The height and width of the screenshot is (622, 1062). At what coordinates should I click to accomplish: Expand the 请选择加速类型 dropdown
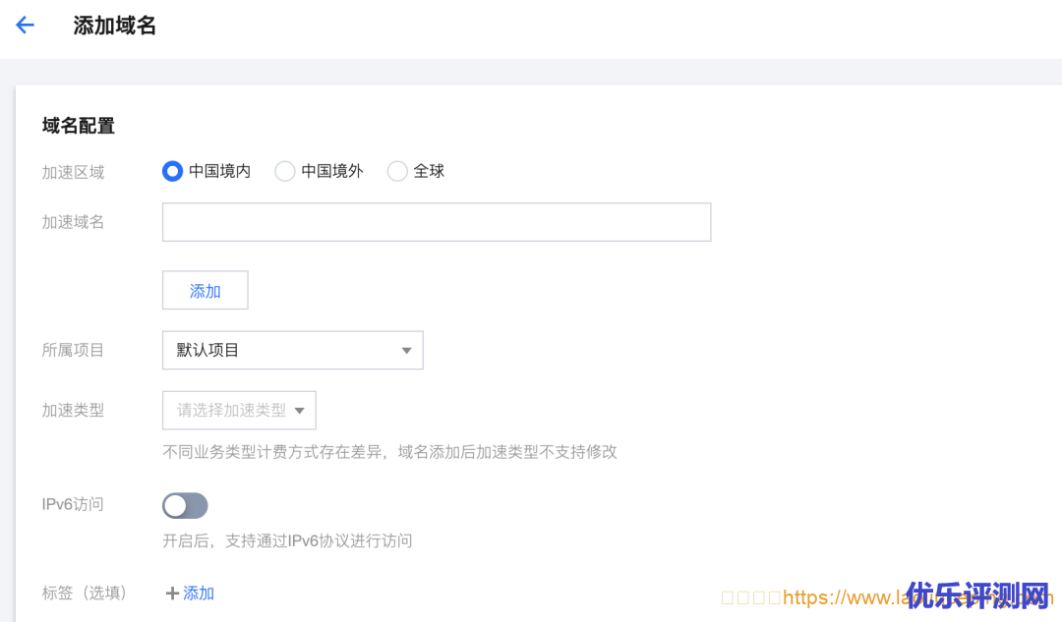click(x=239, y=410)
